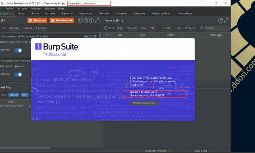Click the Burp Suite lightning logo in About dialog
This screenshot has height=153, width=255.
38,47
